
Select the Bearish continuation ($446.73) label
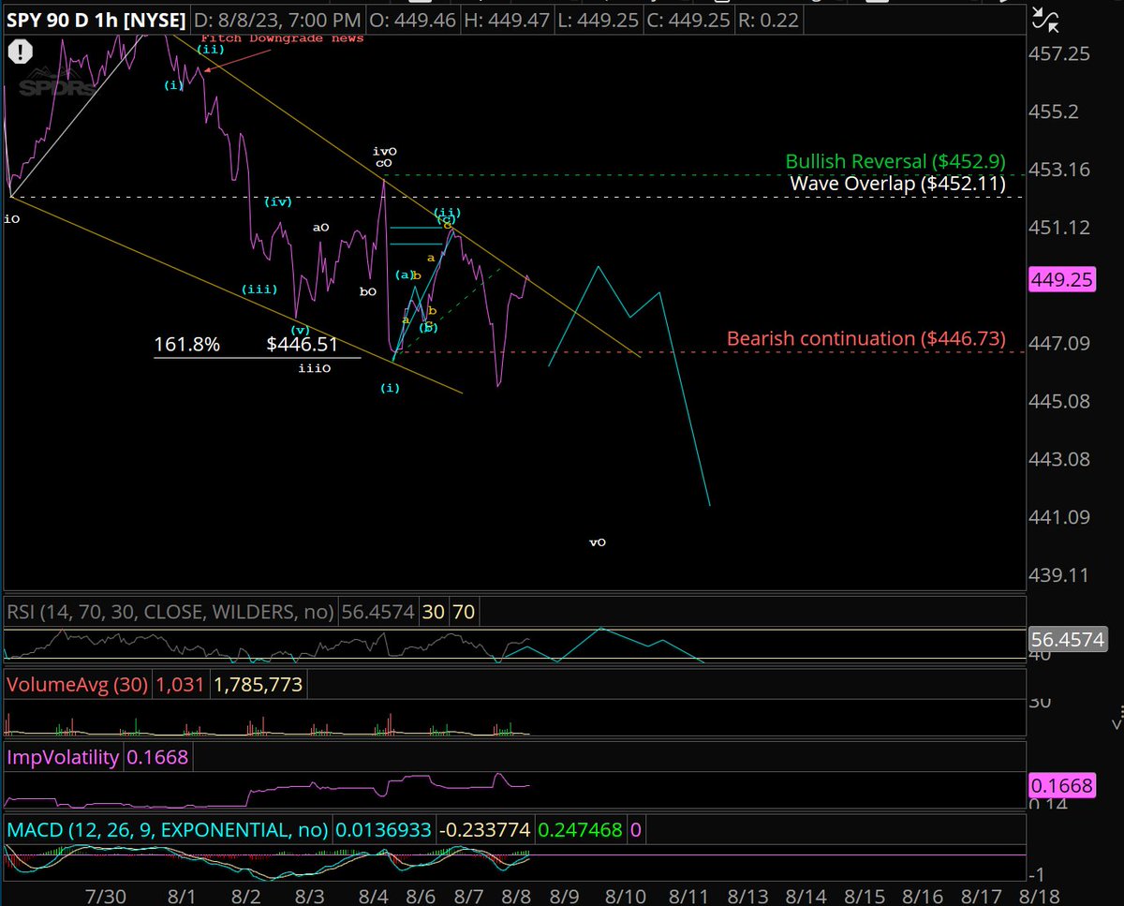tap(866, 338)
